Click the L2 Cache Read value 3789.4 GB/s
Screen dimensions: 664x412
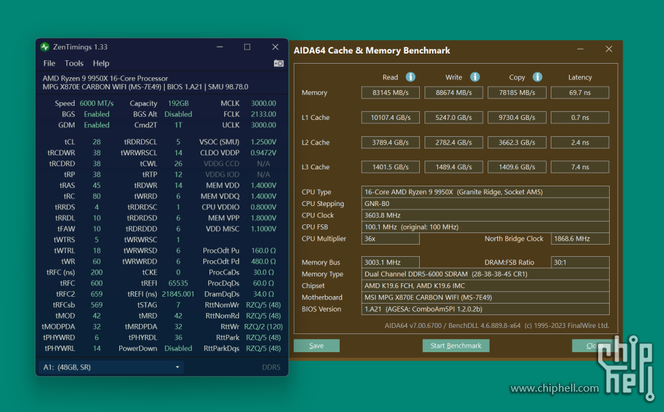[391, 142]
